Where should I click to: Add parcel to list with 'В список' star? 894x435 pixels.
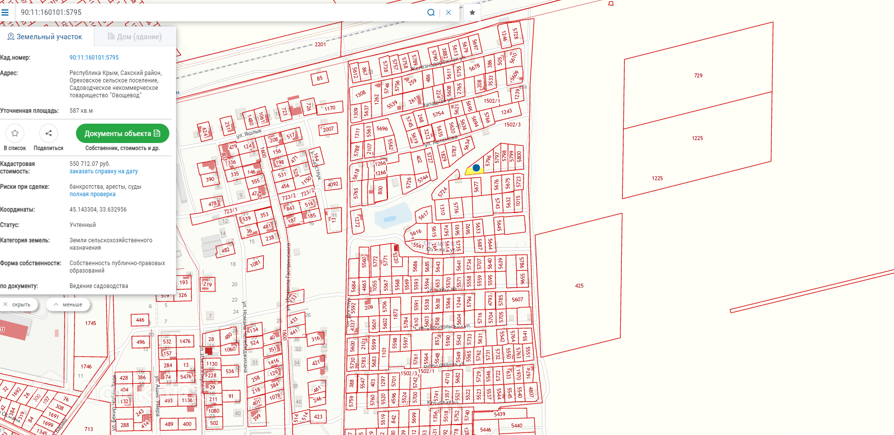(x=15, y=133)
